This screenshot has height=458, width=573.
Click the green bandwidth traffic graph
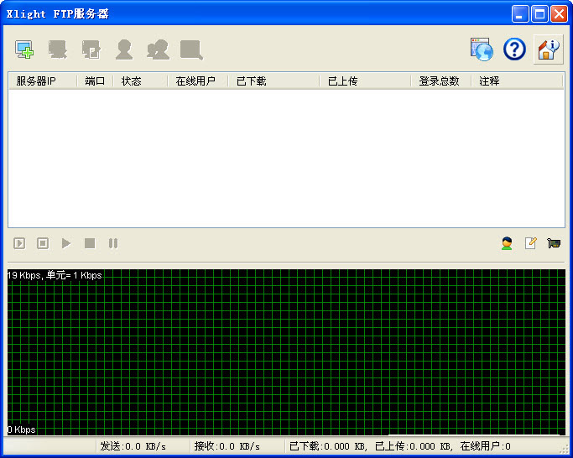click(x=286, y=352)
